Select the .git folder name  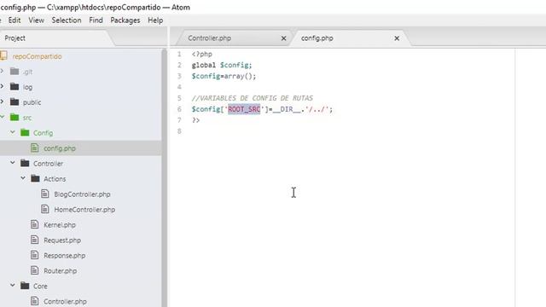[27, 72]
